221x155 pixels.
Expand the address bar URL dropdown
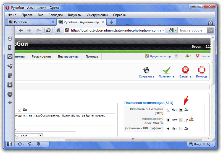pos(163,30)
